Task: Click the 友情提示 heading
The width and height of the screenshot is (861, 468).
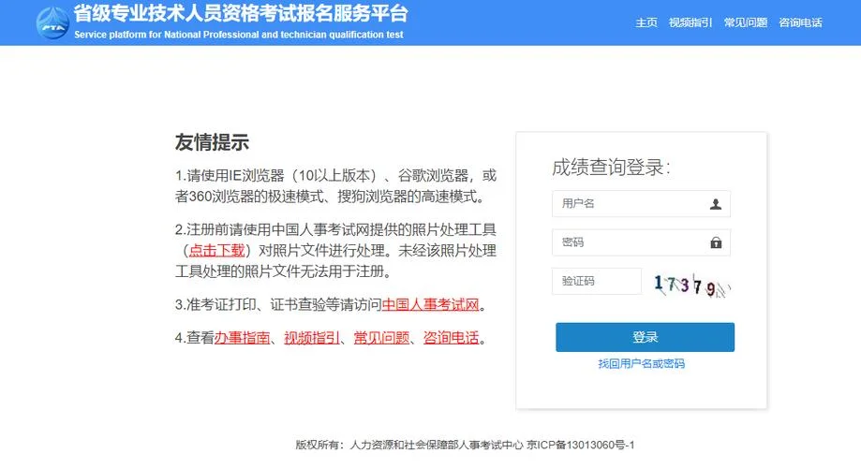Action: click(212, 142)
